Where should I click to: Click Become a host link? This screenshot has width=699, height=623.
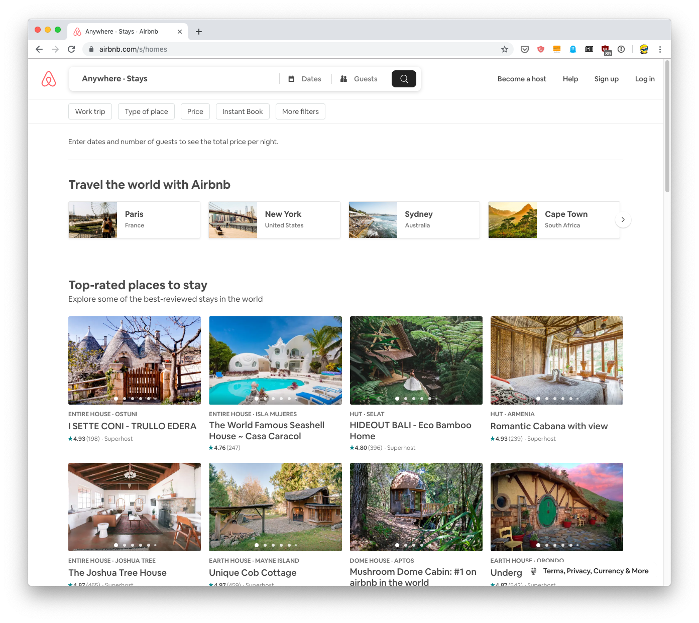522,79
